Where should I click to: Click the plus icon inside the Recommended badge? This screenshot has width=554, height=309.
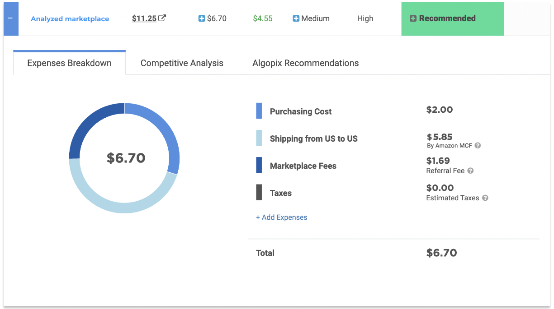pyautogui.click(x=414, y=18)
